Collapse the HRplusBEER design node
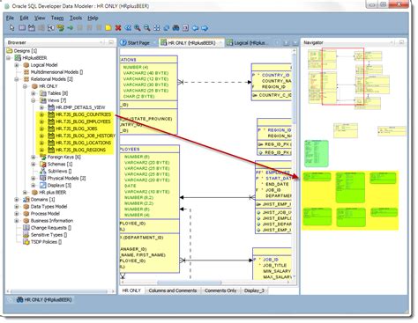 click(9, 58)
